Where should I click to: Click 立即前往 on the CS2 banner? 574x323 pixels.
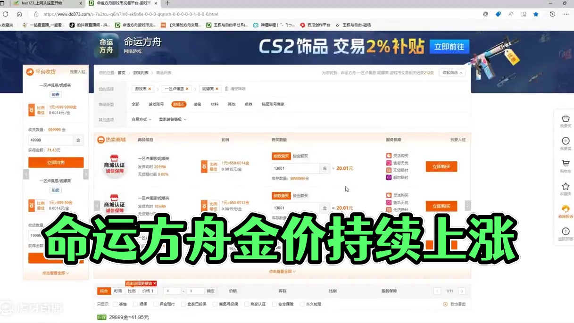coord(449,47)
